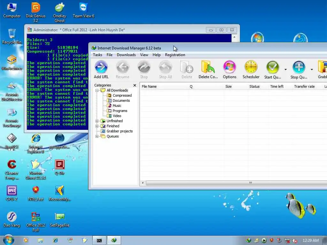Select the Q-Dir desktop icon
This screenshot has width=327, height=245.
pos(60,167)
